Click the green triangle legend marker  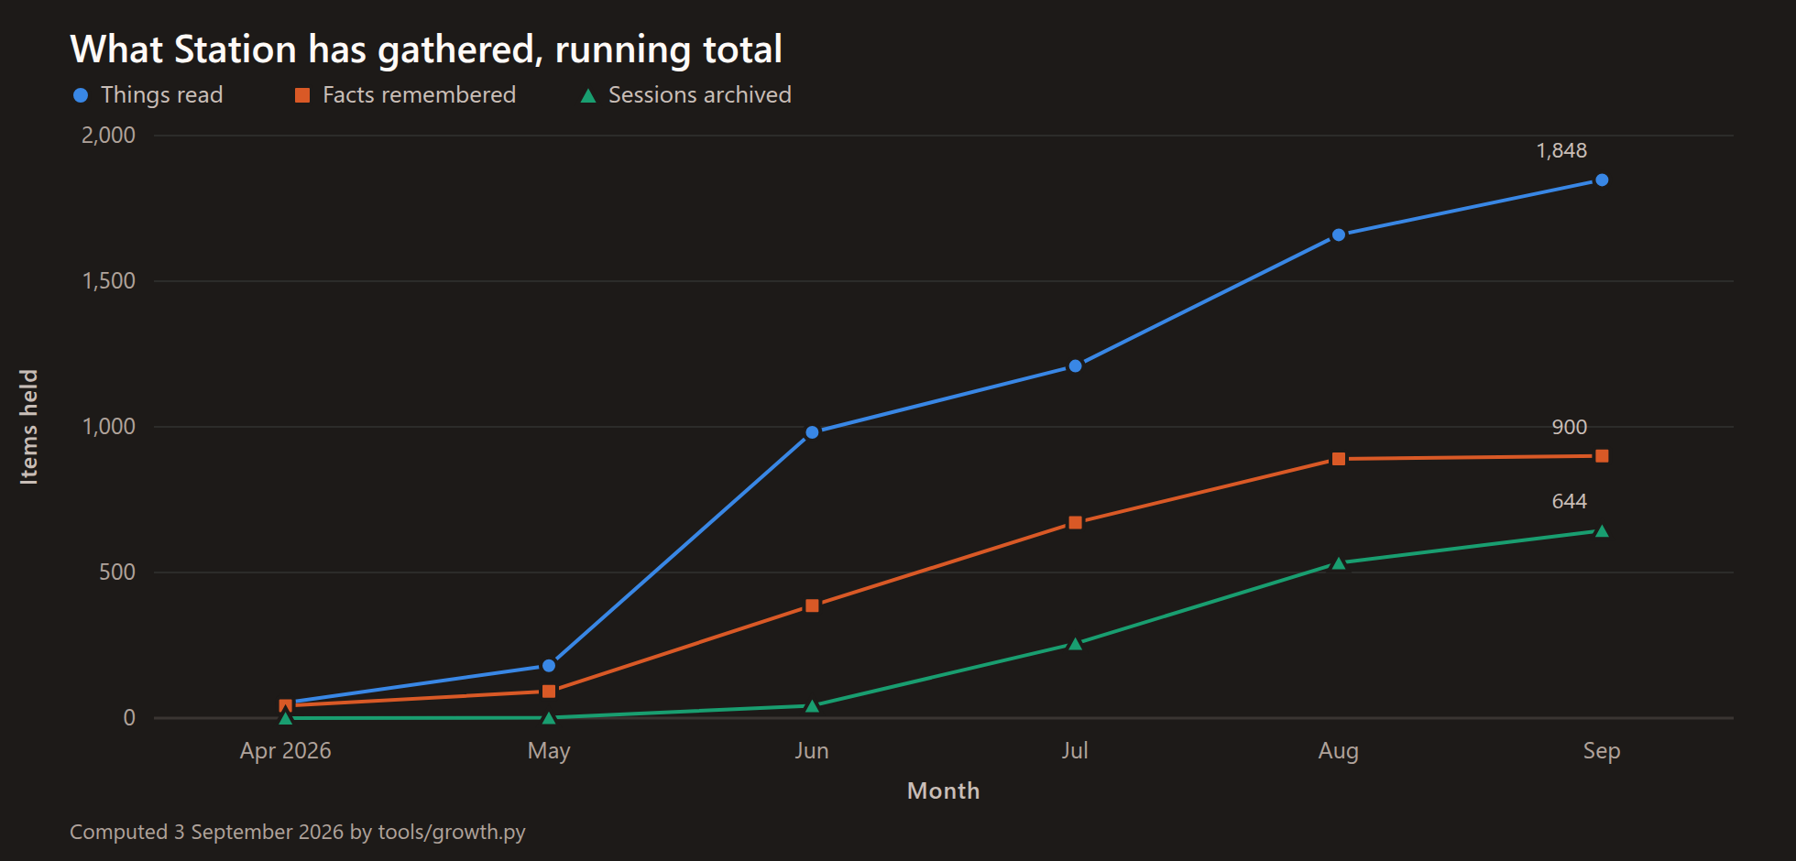click(588, 95)
